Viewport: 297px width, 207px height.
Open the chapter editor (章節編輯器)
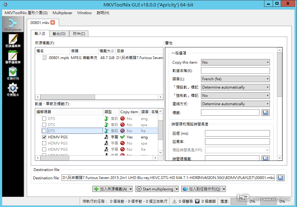click(x=13, y=57)
